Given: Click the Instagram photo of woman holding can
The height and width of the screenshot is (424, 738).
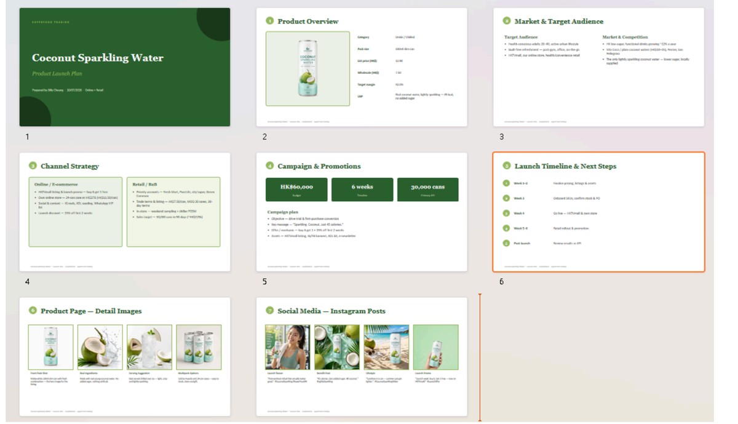Looking at the screenshot, I should point(288,347).
